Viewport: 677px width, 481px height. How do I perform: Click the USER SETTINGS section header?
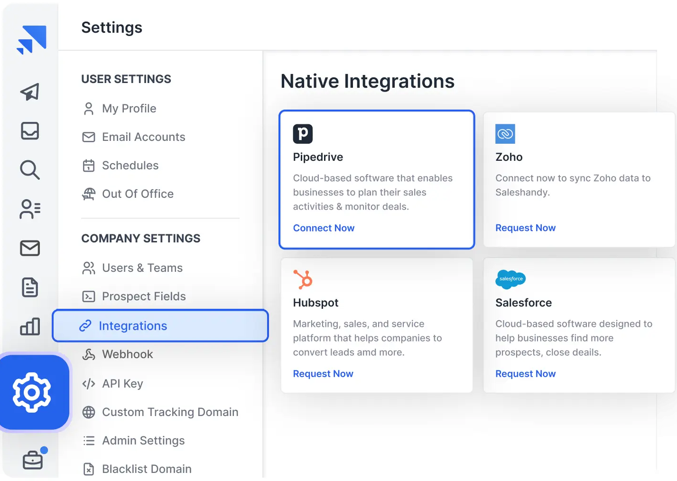tap(126, 79)
